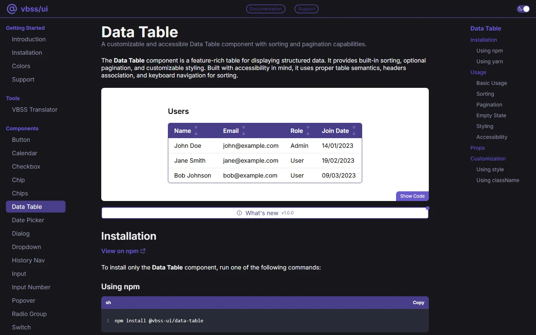Jump to Pagination section in contents
536x335 pixels.
pos(489,105)
